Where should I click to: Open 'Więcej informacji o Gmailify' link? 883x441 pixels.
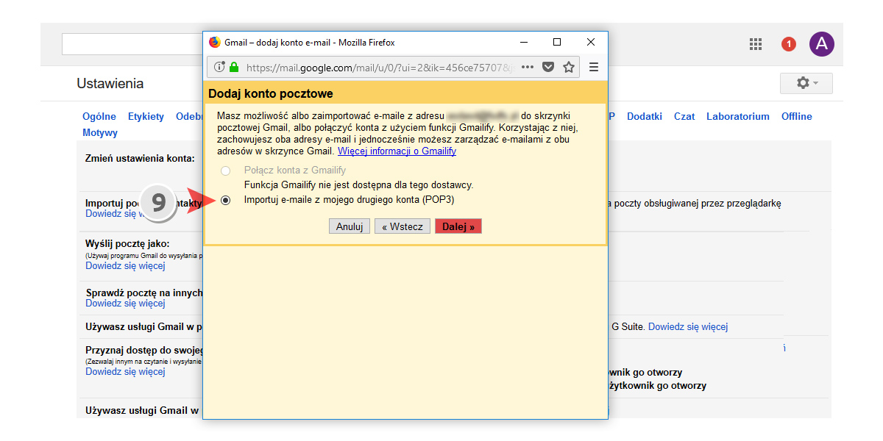click(x=397, y=151)
